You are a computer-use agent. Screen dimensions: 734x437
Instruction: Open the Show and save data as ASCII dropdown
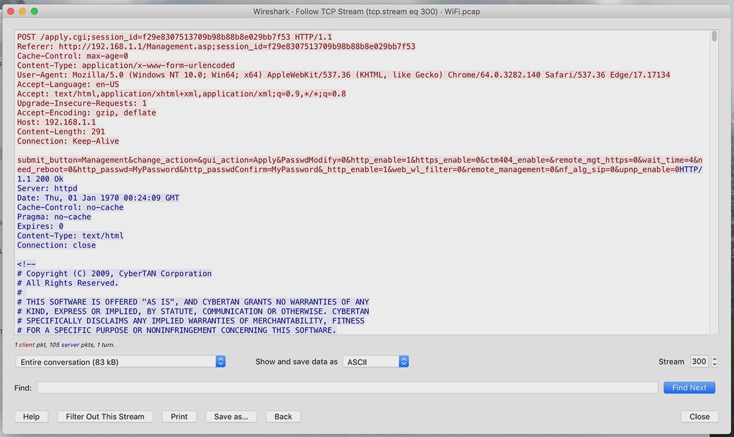click(375, 362)
